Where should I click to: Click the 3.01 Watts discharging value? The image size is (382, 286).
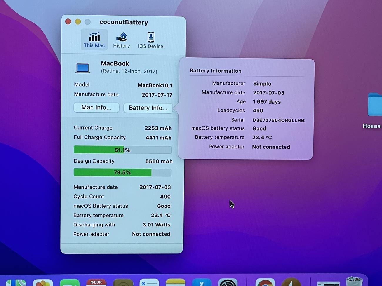click(156, 225)
